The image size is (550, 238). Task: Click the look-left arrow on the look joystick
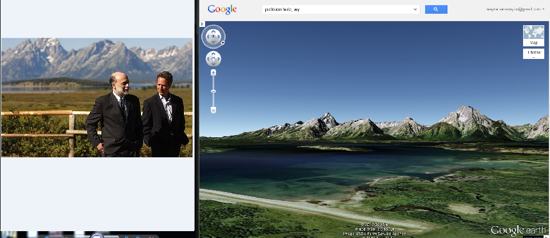[x=208, y=37]
